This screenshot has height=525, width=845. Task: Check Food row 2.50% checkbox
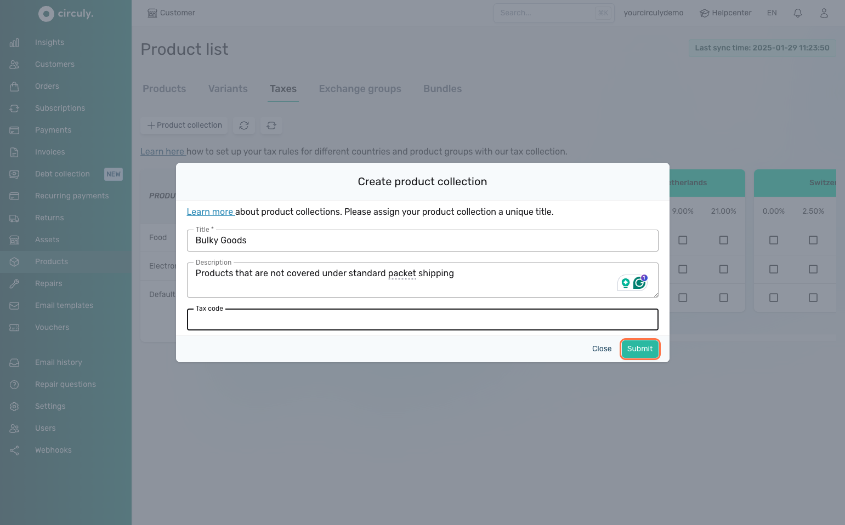813,241
